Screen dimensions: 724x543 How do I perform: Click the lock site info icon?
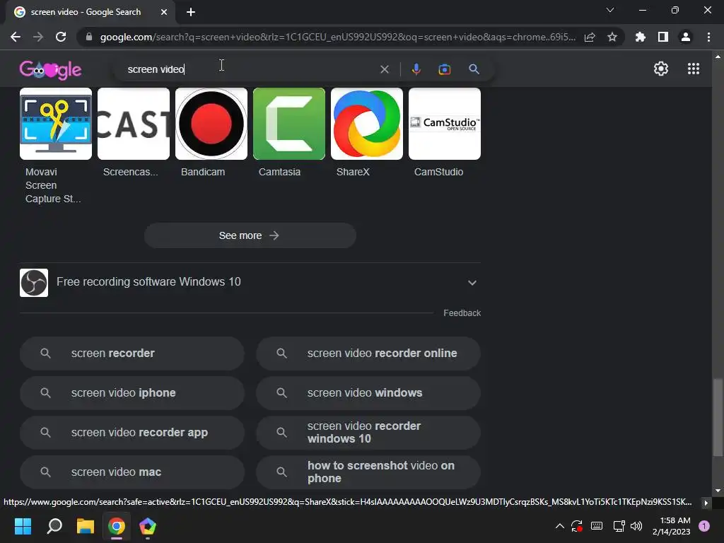tap(89, 37)
